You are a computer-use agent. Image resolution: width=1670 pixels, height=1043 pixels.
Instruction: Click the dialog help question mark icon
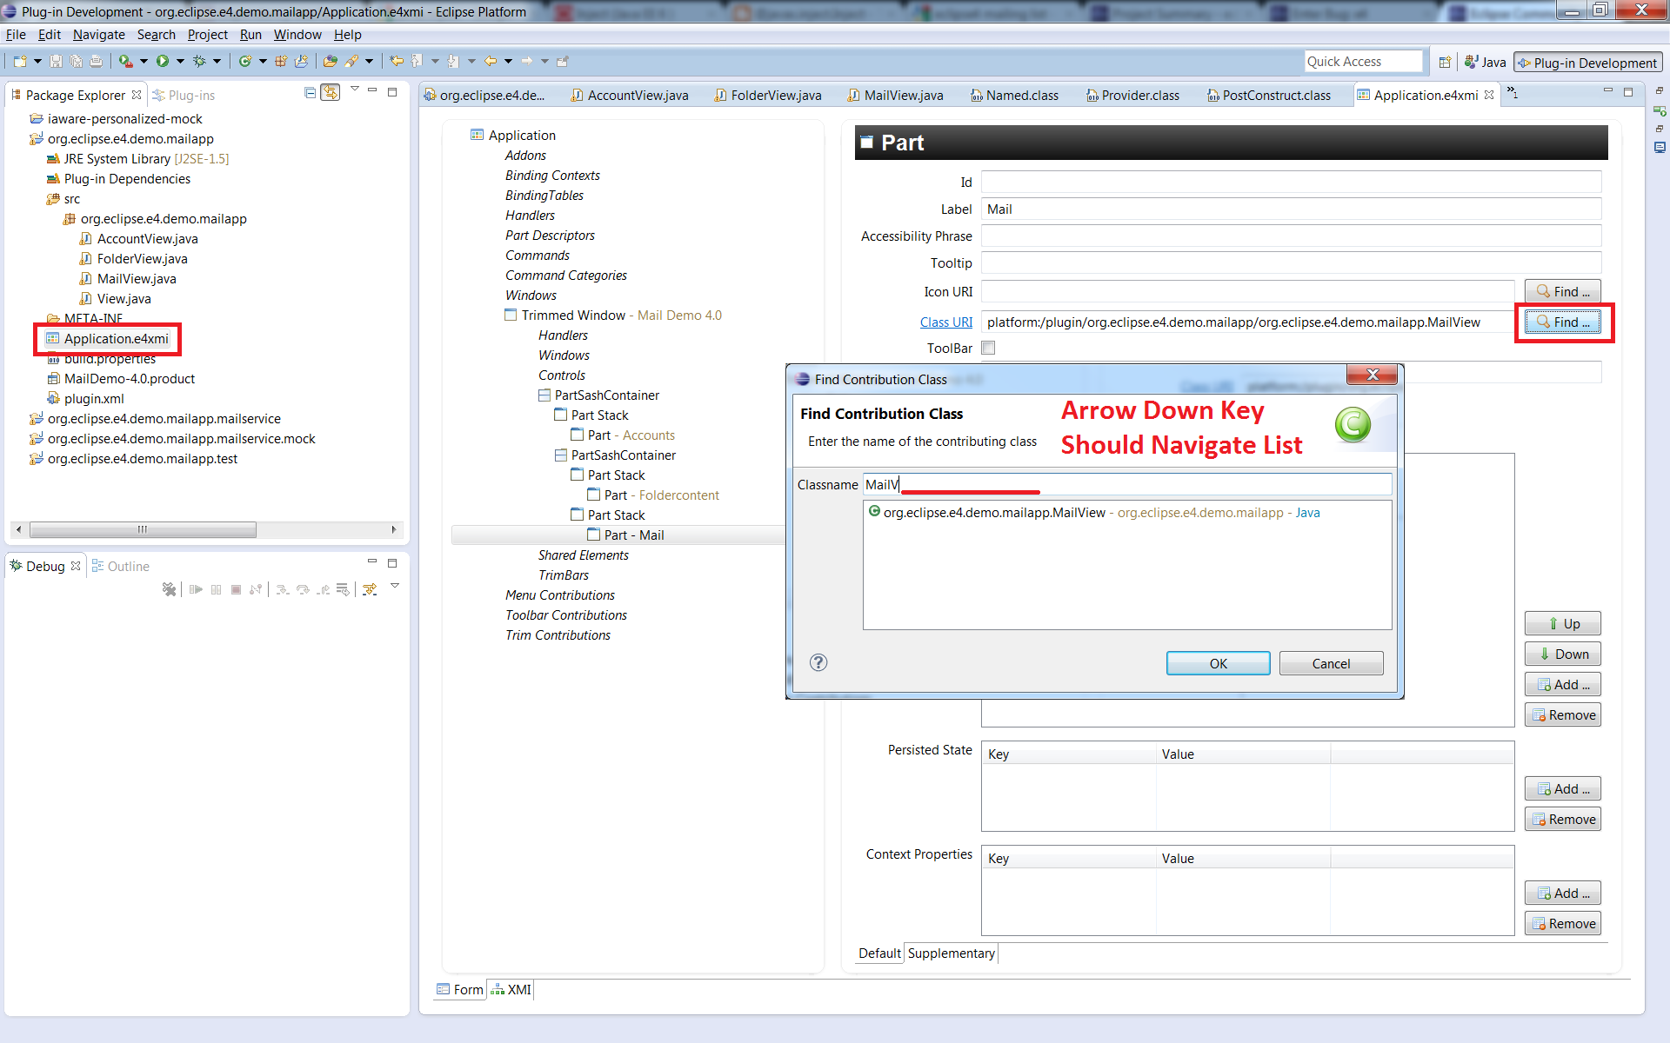(818, 662)
